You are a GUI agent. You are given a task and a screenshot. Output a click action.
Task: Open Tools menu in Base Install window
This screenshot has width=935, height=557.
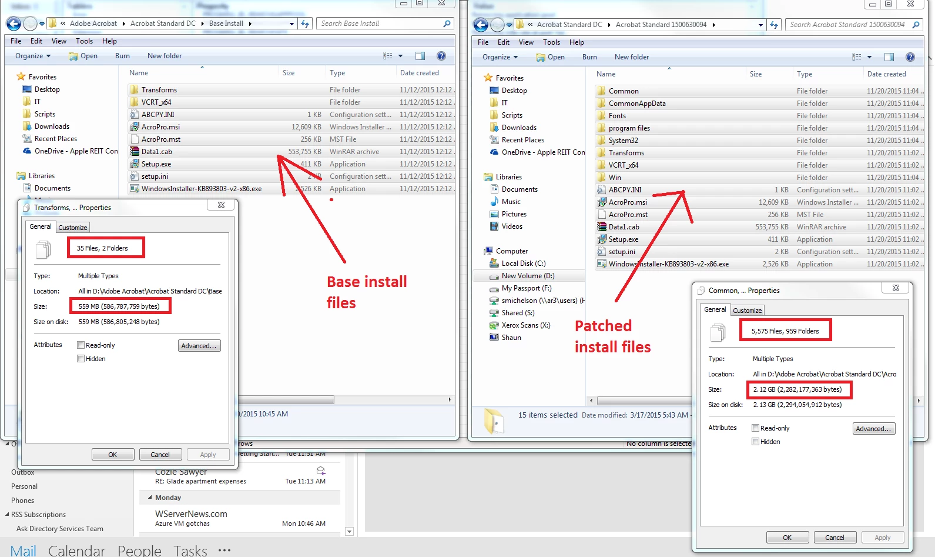84,41
